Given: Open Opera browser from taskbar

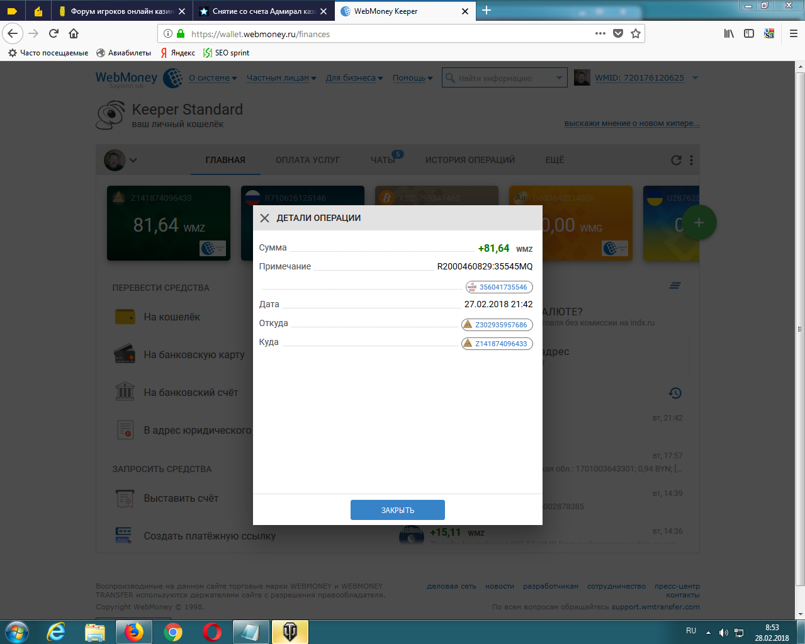Looking at the screenshot, I should (x=212, y=631).
